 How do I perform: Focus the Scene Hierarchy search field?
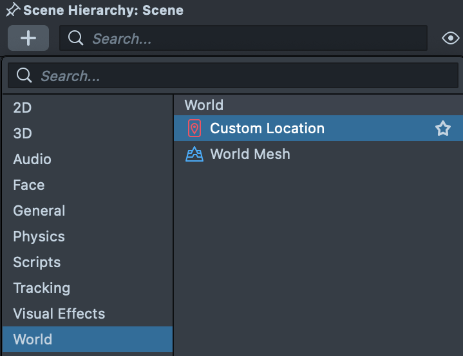(x=251, y=39)
